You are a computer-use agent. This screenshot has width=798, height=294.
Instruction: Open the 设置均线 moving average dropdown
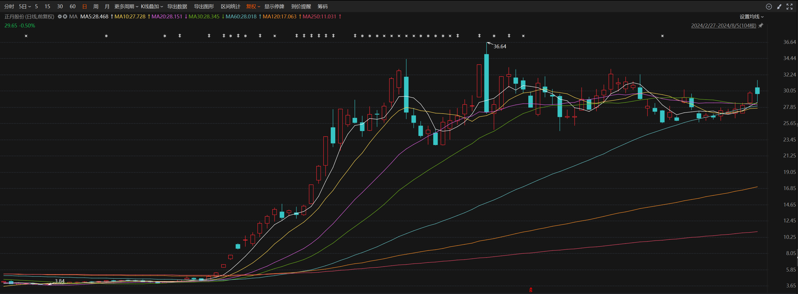click(752, 17)
